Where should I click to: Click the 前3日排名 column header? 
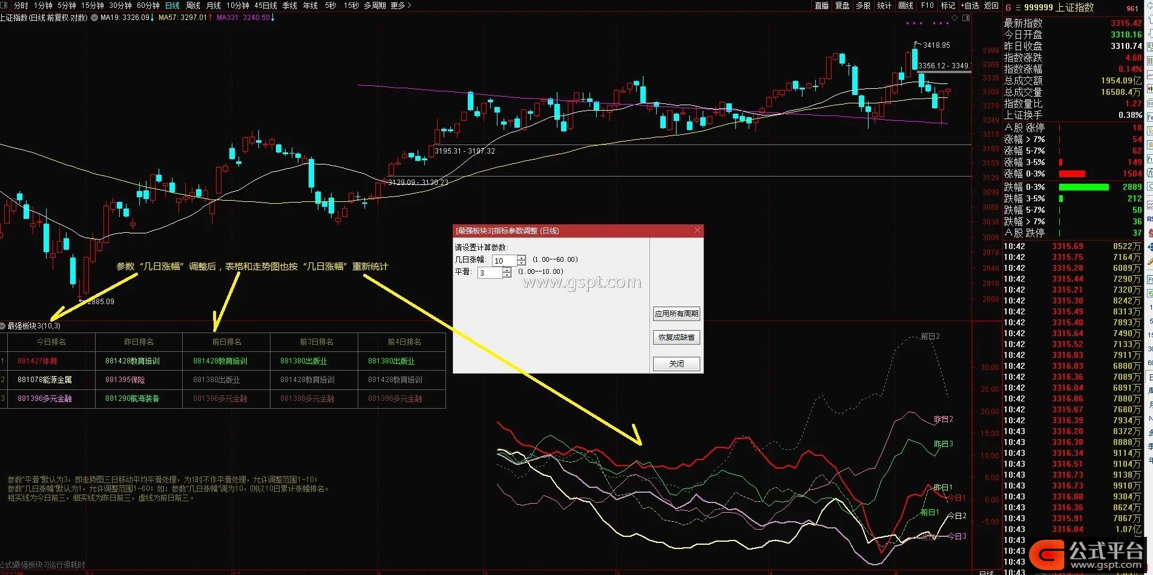click(314, 342)
